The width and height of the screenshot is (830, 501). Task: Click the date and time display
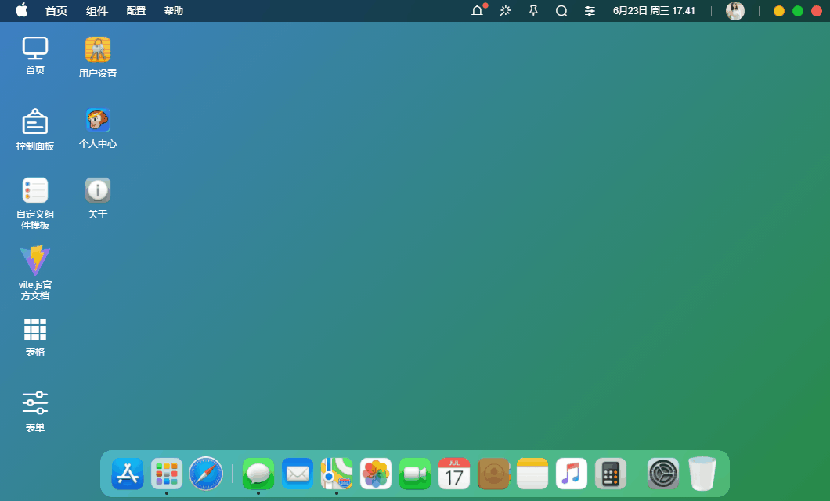[654, 11]
